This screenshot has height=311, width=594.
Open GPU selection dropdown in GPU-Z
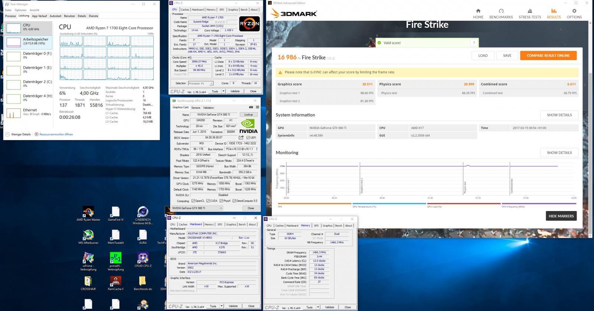point(197,208)
